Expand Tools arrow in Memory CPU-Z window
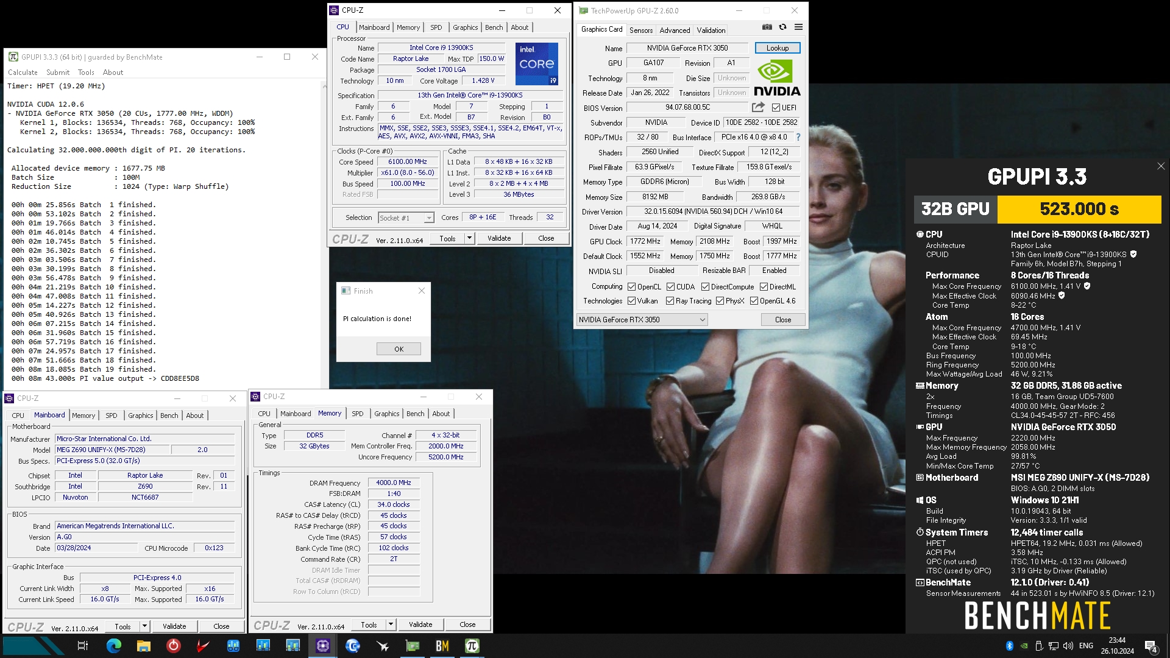 [x=391, y=624]
